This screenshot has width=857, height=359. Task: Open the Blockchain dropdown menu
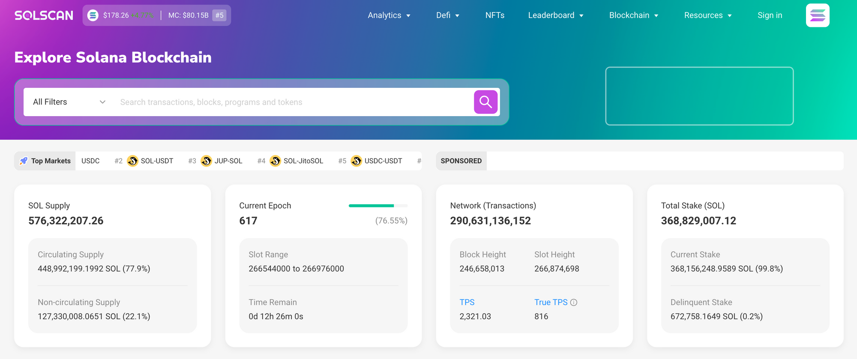pos(633,15)
